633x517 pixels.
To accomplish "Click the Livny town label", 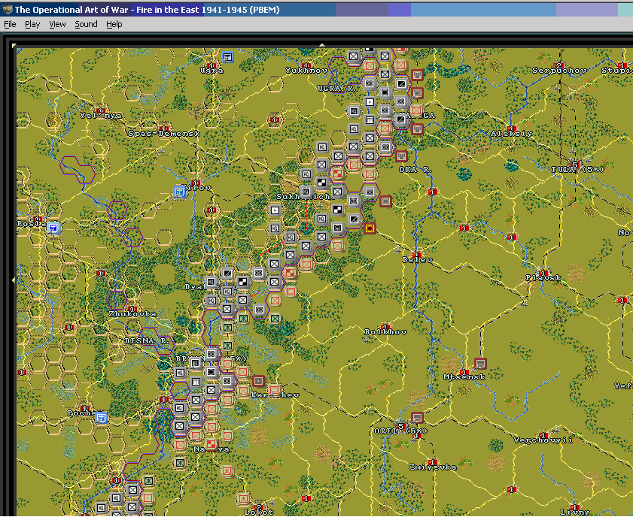I will coord(575,512).
